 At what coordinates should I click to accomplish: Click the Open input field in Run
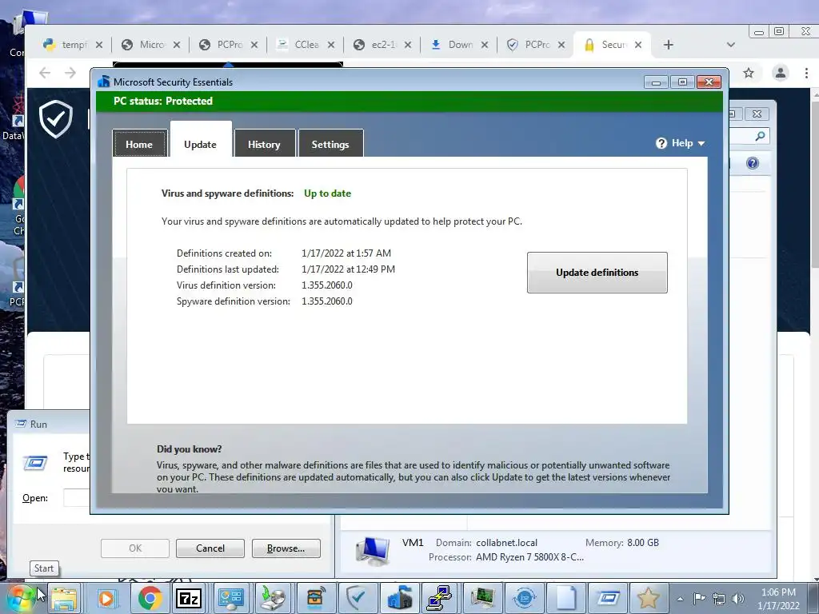tap(77, 497)
